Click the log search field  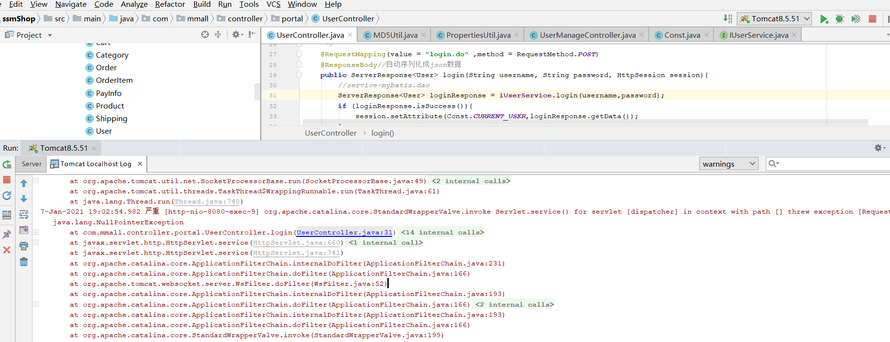828,164
